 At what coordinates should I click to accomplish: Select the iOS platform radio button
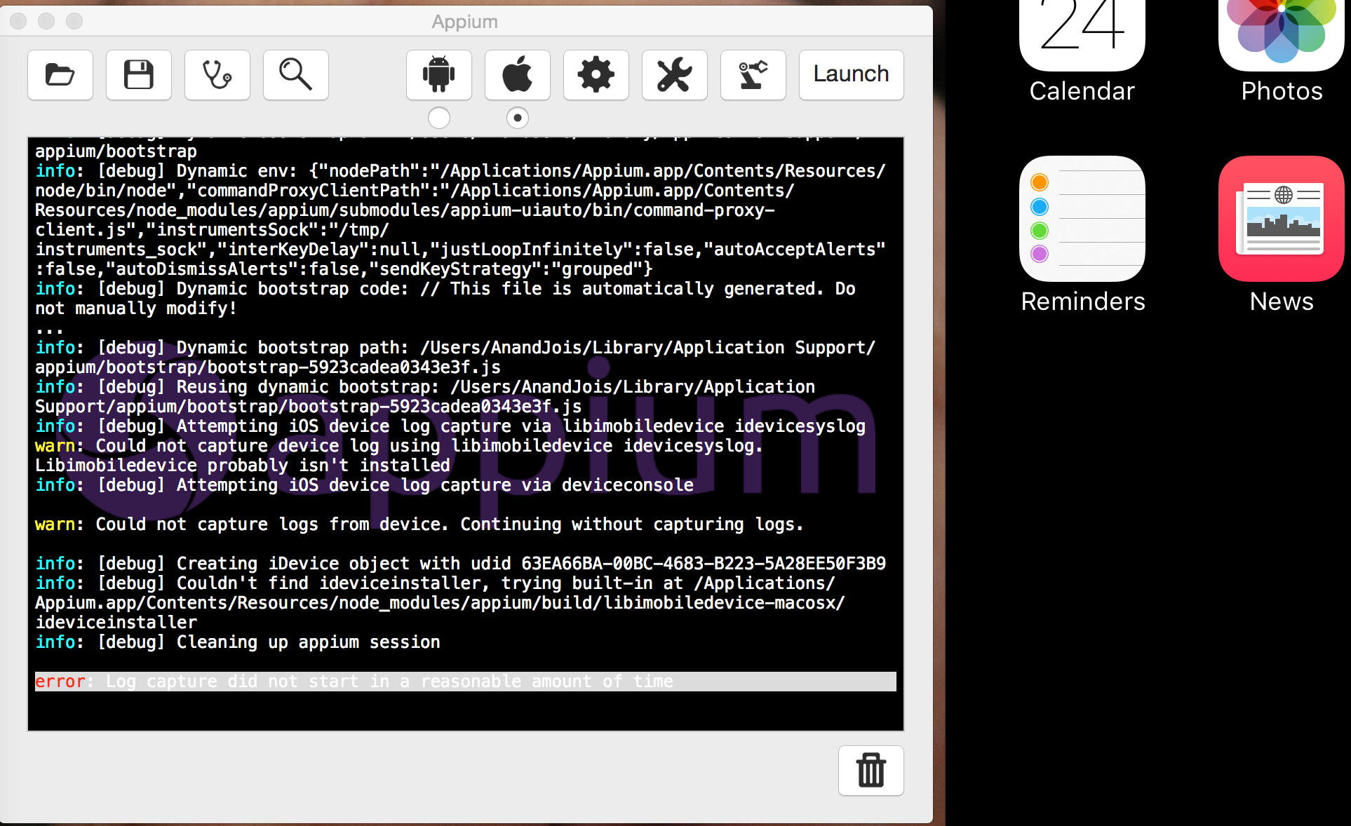click(518, 118)
